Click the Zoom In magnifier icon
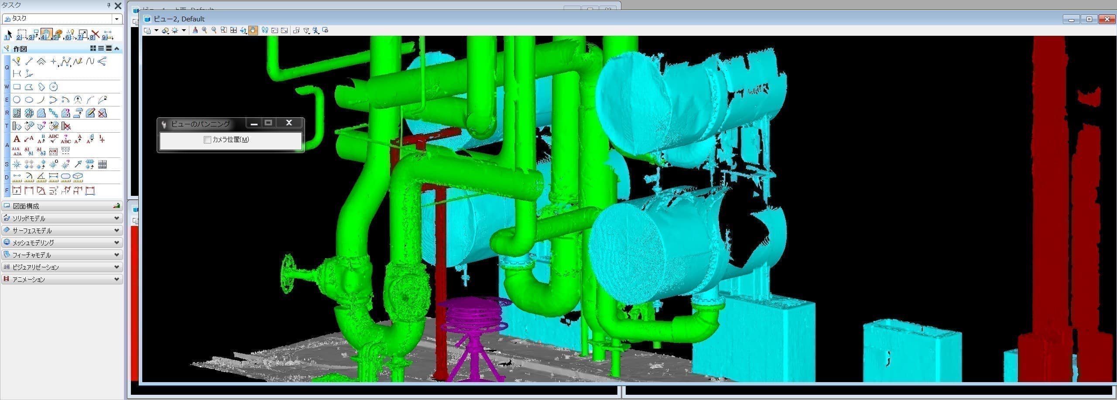This screenshot has width=1117, height=400. (204, 30)
